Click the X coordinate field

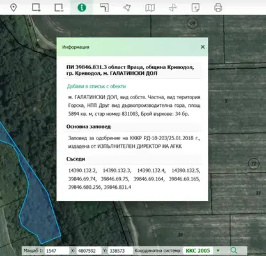point(89,251)
